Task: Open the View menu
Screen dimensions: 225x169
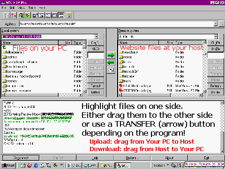Action: [x=21, y=8]
